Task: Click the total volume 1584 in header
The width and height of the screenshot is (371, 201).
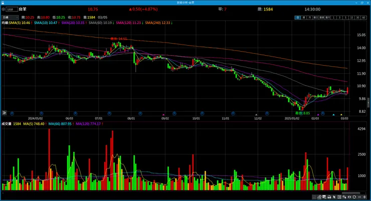Action: pos(268,9)
